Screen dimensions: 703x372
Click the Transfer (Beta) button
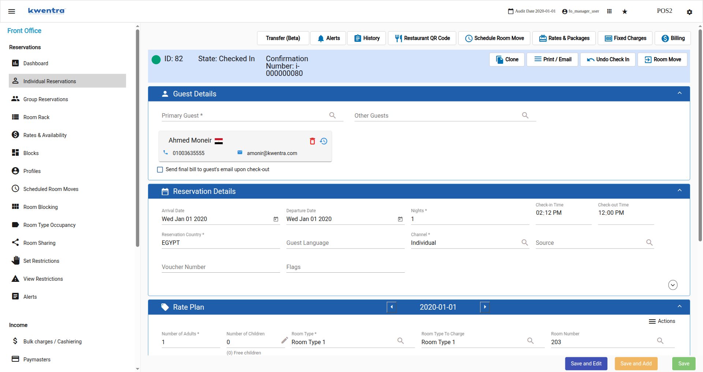[x=283, y=38]
